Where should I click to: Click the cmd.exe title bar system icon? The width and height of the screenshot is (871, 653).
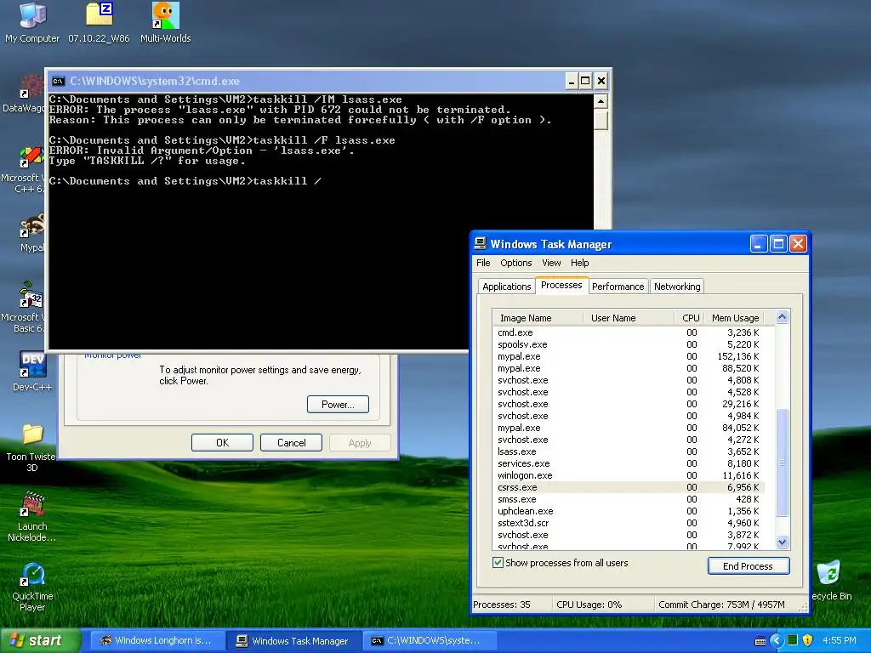point(59,81)
